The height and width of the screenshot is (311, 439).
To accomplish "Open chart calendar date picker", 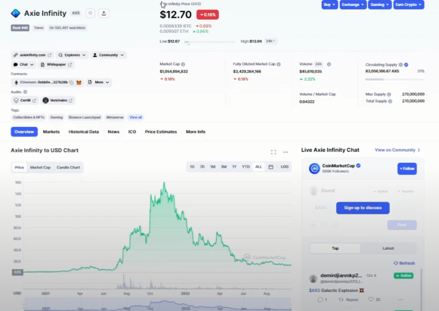I will pos(271,167).
